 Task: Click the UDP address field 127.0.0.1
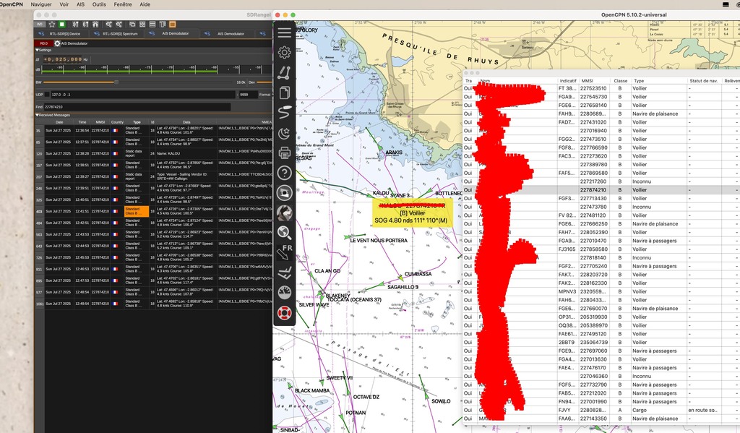(142, 95)
